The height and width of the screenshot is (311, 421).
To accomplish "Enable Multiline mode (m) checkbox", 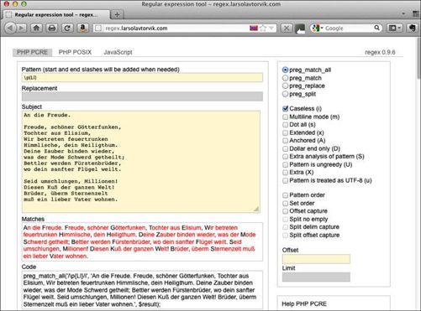I will point(285,117).
